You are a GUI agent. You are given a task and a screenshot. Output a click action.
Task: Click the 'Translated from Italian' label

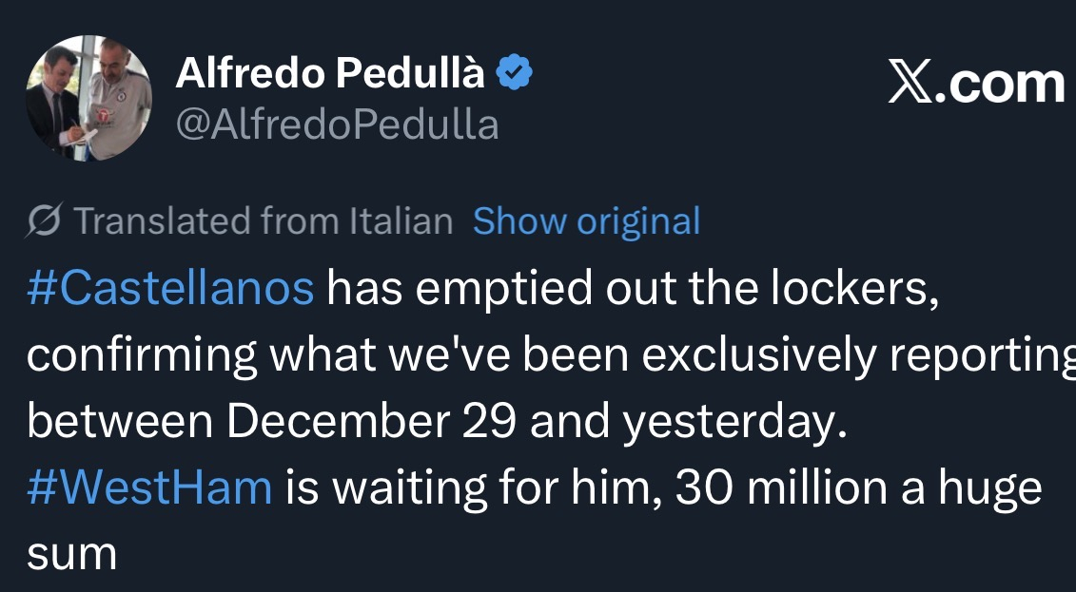(263, 221)
